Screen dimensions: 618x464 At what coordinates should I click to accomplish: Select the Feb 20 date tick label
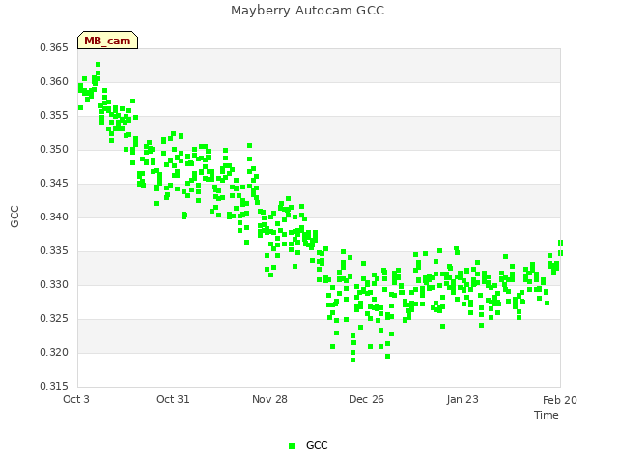pos(560,400)
